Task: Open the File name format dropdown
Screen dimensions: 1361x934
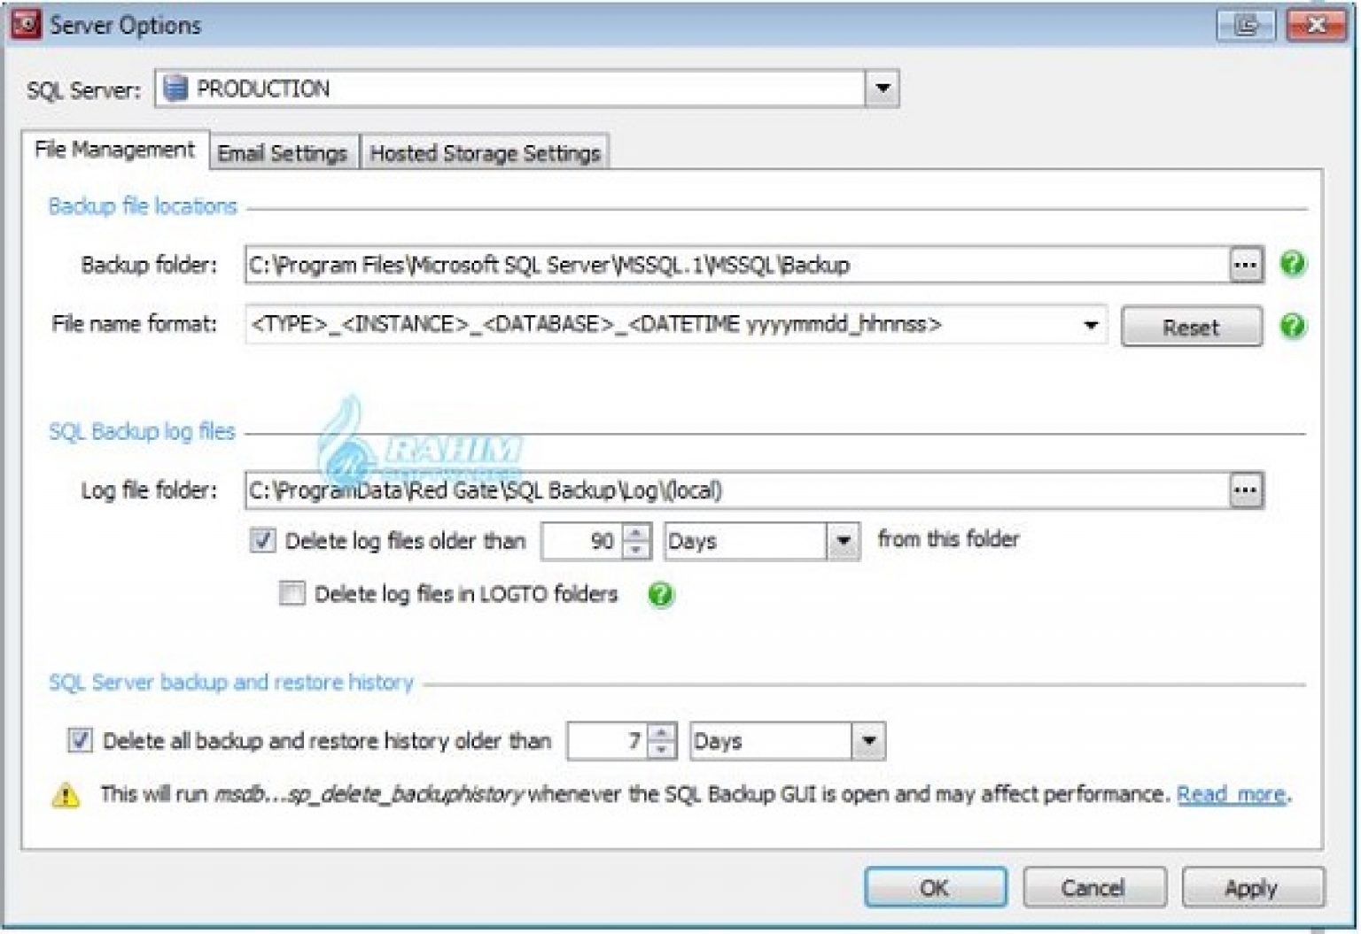Action: (x=1092, y=325)
